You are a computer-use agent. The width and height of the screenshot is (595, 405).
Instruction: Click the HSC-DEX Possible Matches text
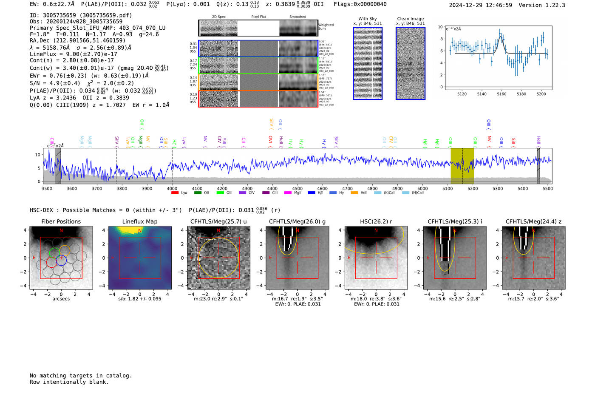(x=106, y=210)
